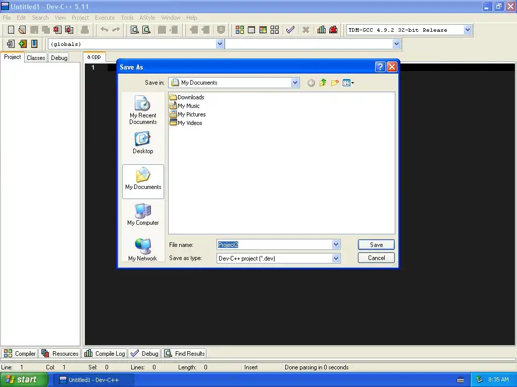Select the Downloads folder
The image size is (517, 387).
coord(187,97)
